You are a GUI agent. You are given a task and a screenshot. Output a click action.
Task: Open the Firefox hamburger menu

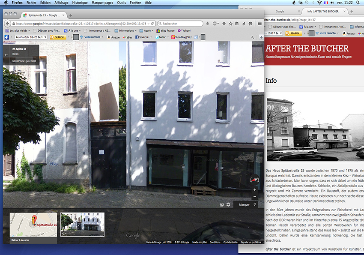click(x=260, y=23)
